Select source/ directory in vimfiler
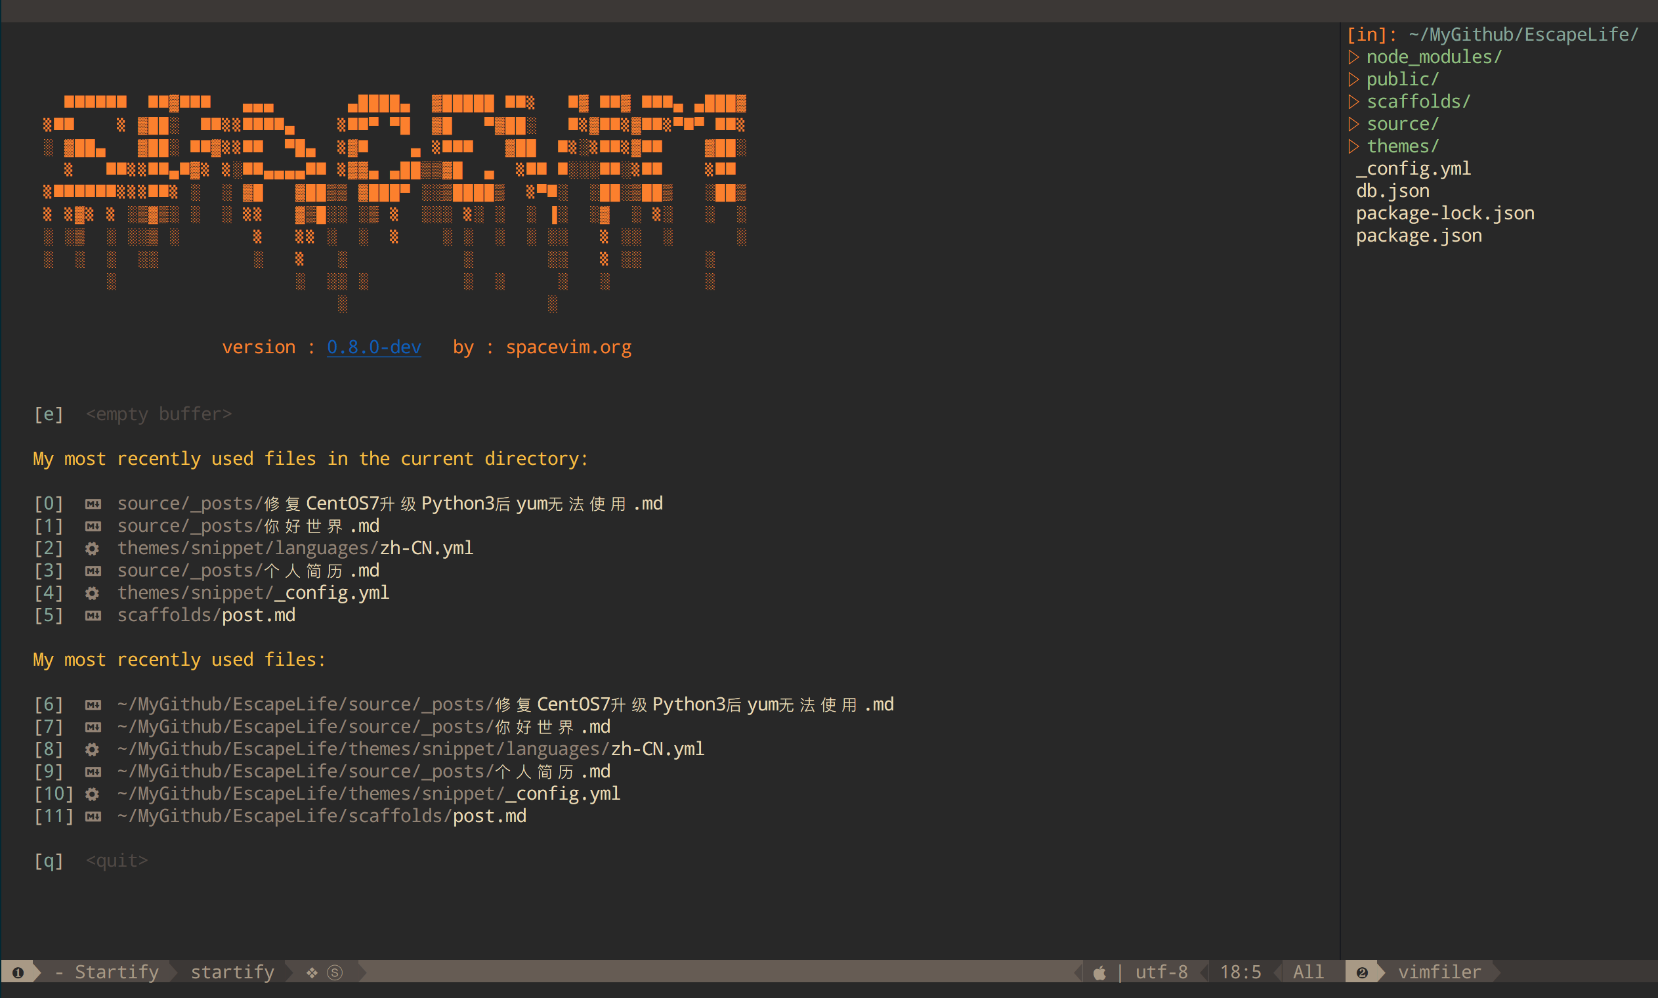Viewport: 1658px width, 998px height. (x=1403, y=124)
